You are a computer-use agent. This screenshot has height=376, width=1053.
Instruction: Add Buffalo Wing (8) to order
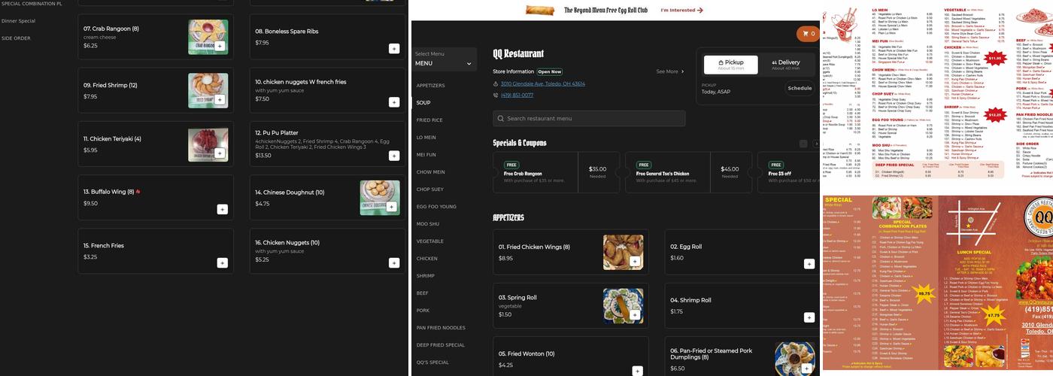[222, 209]
